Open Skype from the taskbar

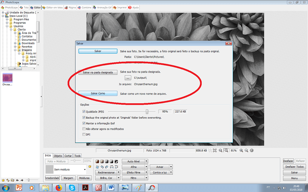(x=72, y=187)
